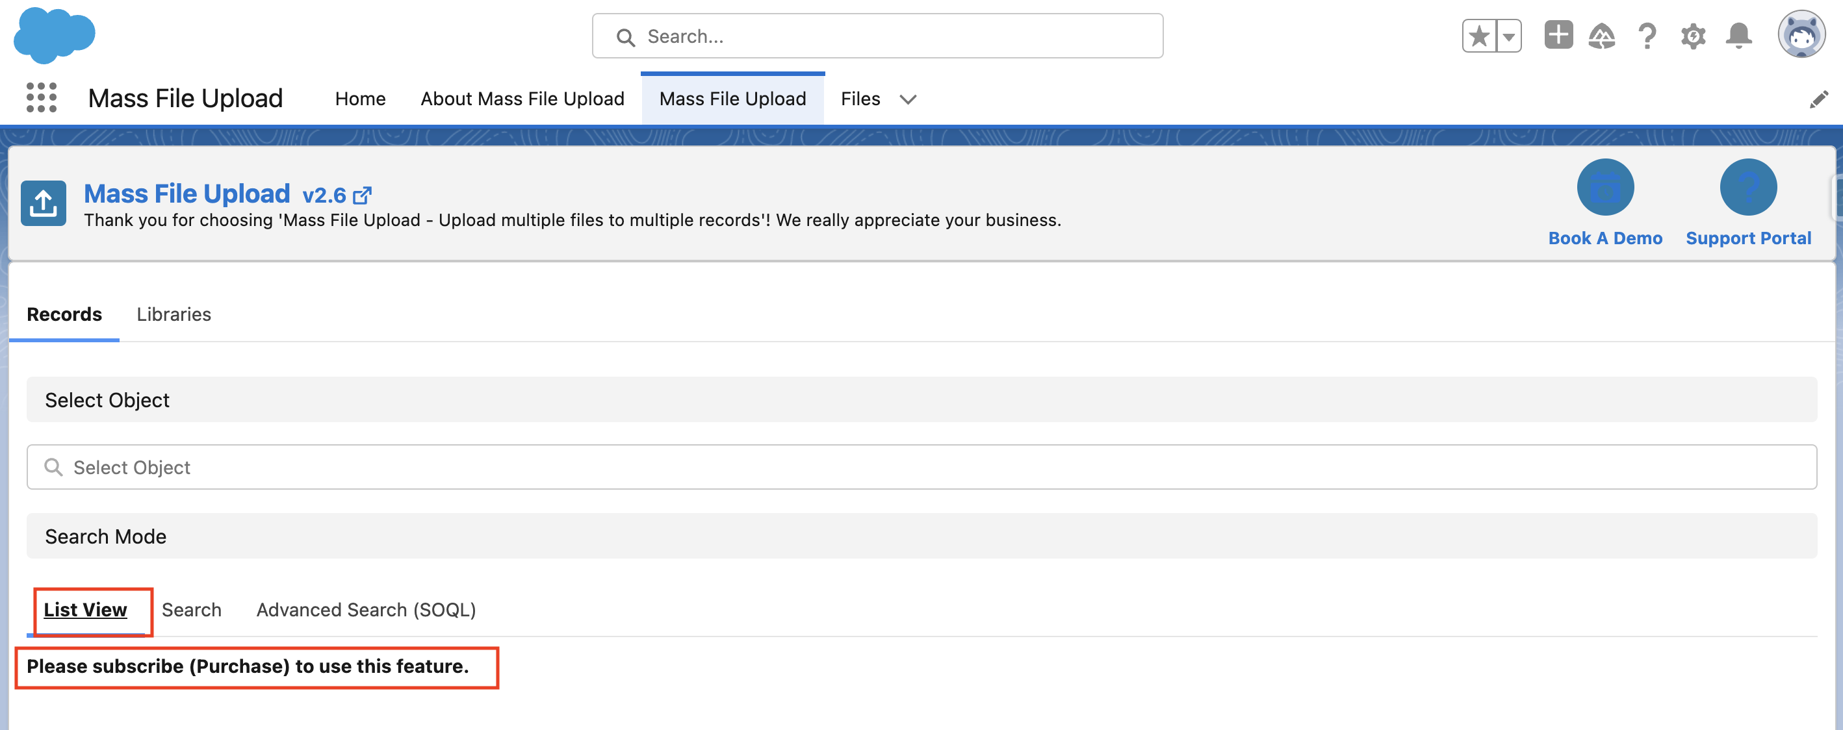Expand the Files tab chevron
This screenshot has width=1843, height=730.
(x=908, y=99)
